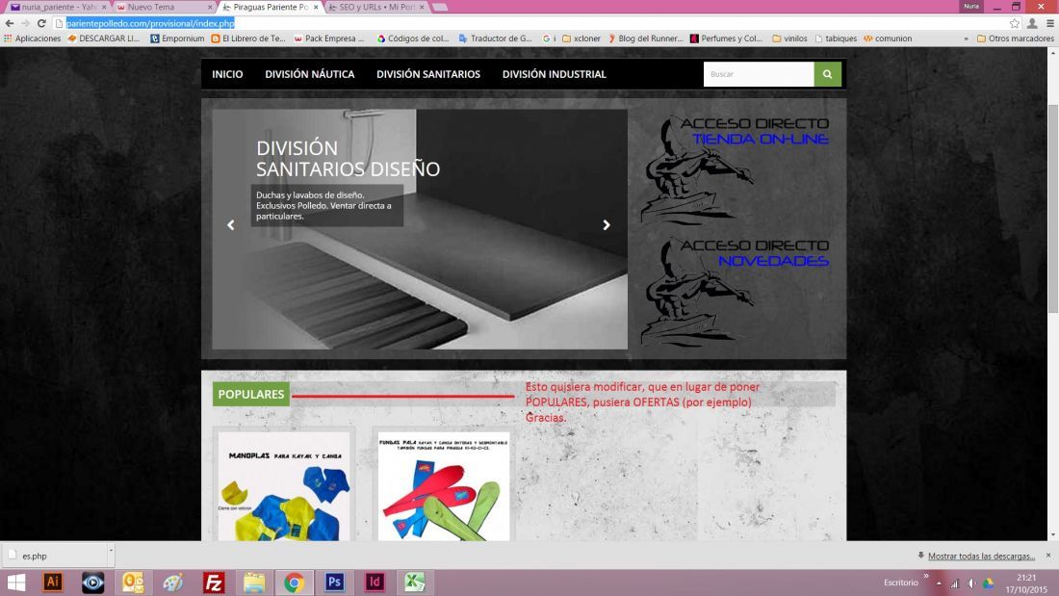Click the green search magnifier button

pos(827,74)
